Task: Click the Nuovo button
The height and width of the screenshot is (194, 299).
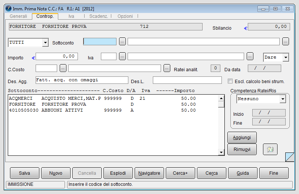Action: tap(56, 173)
